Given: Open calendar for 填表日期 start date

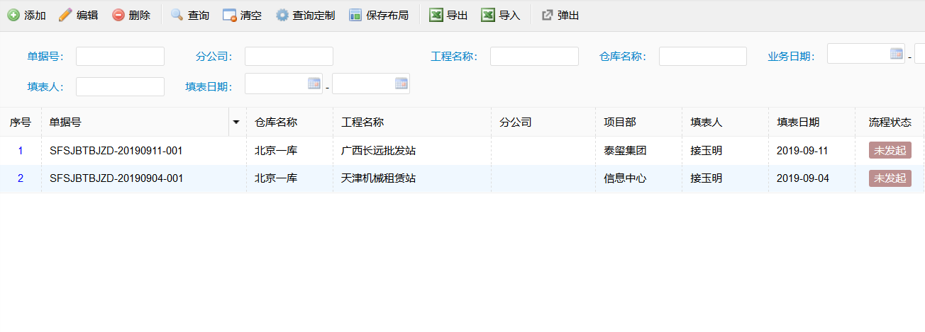Looking at the screenshot, I should pyautogui.click(x=314, y=83).
